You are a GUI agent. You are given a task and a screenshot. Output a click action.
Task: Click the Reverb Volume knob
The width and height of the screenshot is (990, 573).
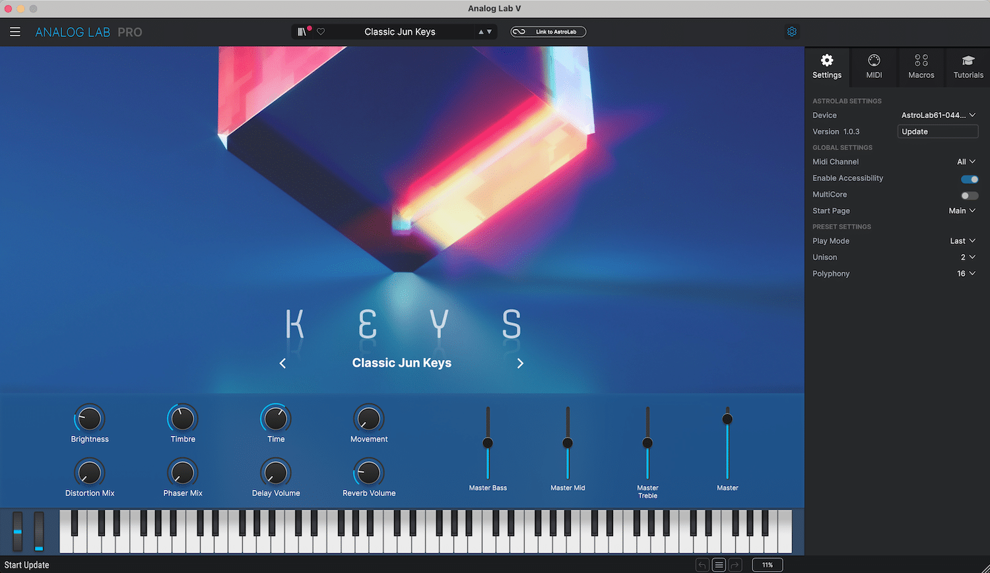[x=369, y=473]
